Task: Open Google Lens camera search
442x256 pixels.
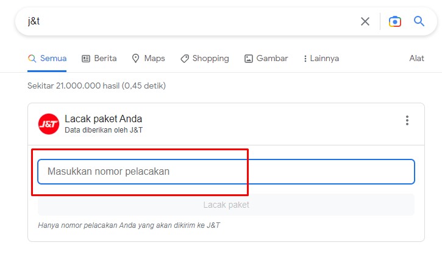Action: [395, 21]
